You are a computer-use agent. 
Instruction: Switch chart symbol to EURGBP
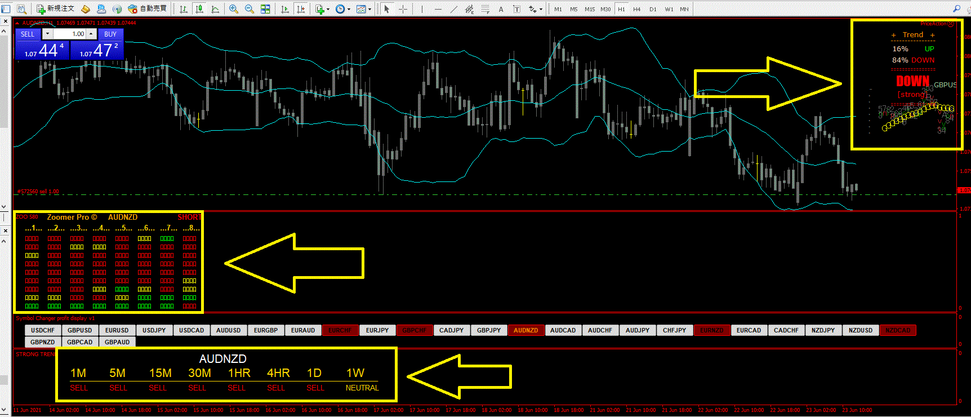point(266,330)
